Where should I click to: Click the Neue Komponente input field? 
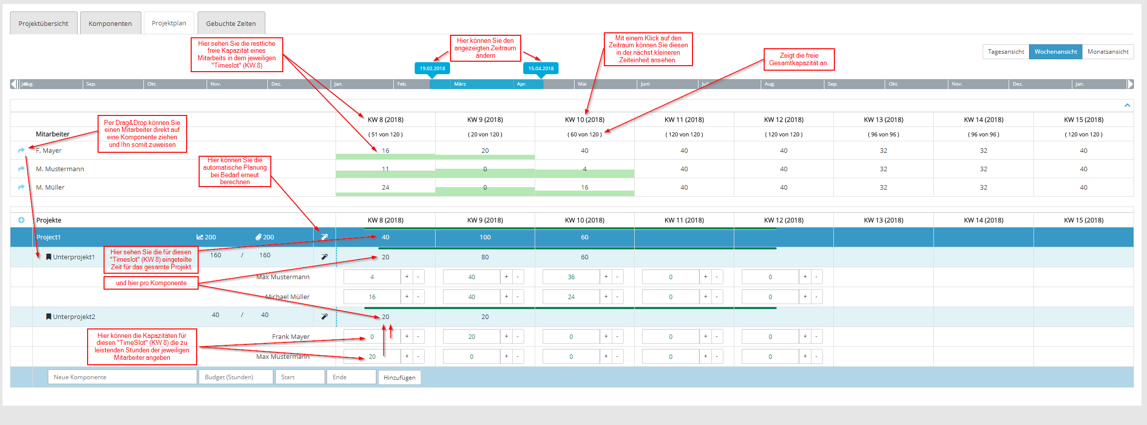pyautogui.click(x=122, y=377)
